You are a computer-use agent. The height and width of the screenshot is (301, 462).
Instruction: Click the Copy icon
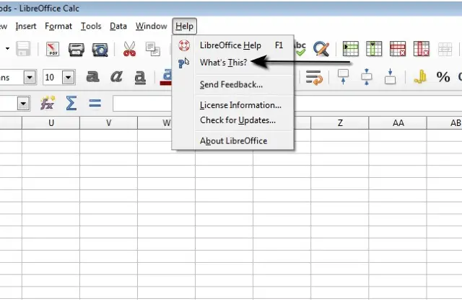(x=153, y=49)
